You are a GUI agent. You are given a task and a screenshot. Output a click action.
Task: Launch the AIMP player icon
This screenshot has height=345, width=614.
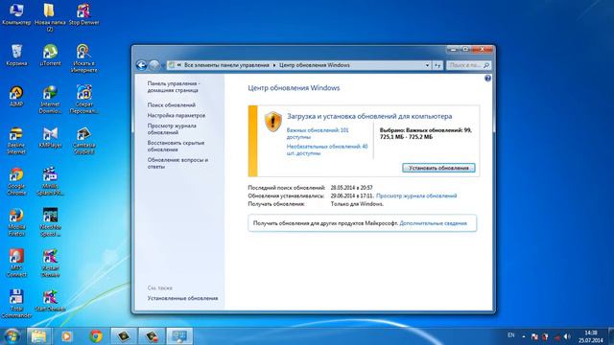(x=16, y=96)
